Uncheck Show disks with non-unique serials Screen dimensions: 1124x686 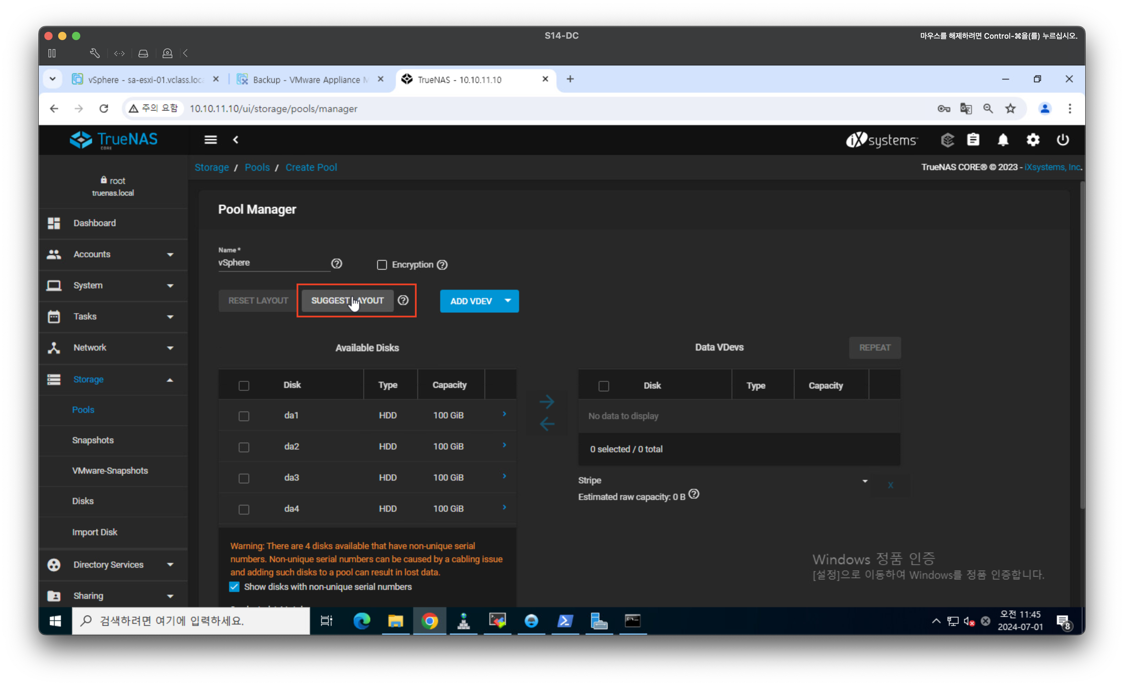click(235, 587)
